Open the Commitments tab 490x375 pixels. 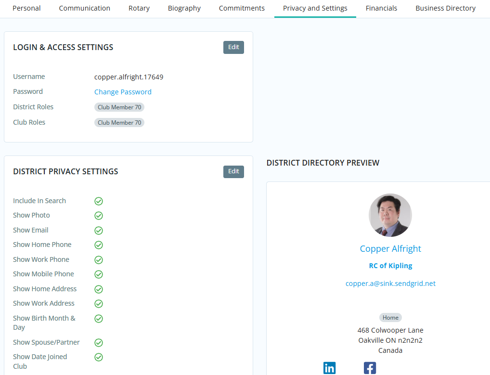tap(242, 9)
